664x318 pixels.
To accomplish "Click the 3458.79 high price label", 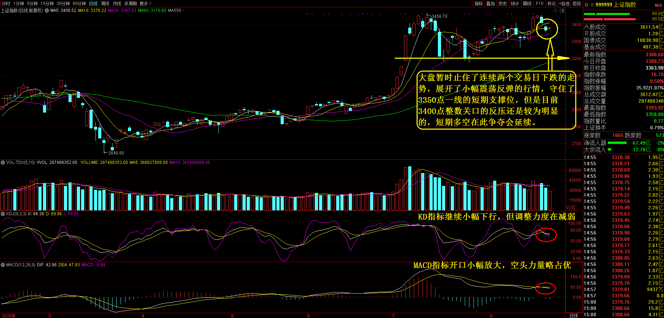I will pos(439,16).
